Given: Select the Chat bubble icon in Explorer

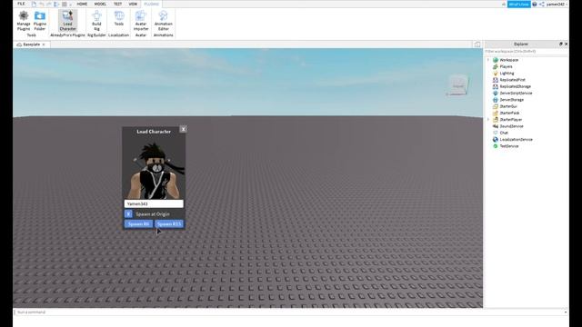Looking at the screenshot, I should [495, 133].
